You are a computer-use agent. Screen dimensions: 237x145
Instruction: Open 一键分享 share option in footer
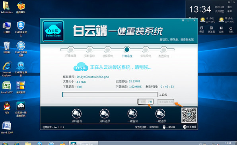(x=169, y=127)
